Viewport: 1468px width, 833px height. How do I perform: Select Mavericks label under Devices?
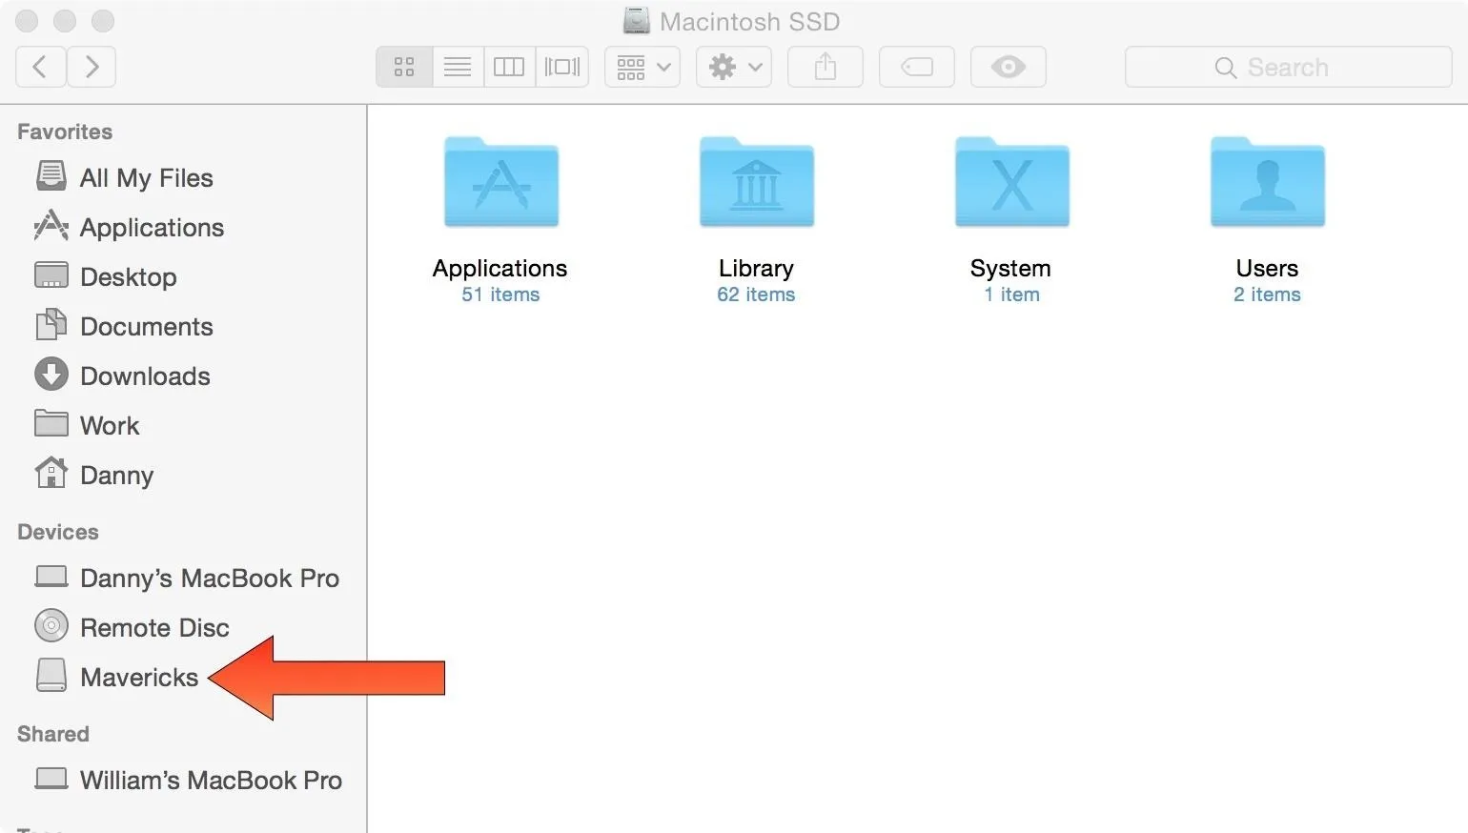pos(139,678)
